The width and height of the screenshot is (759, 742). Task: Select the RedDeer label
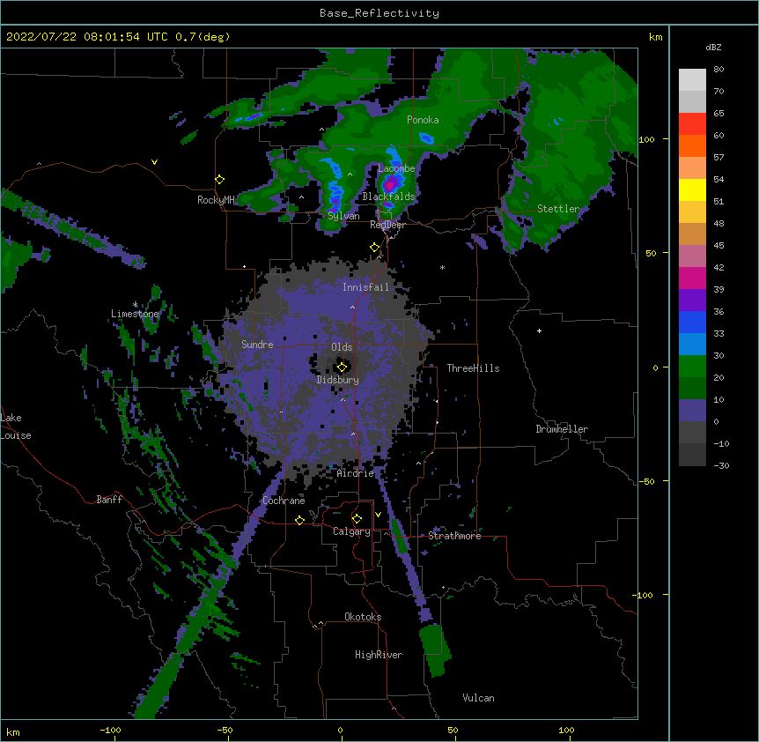coord(387,225)
